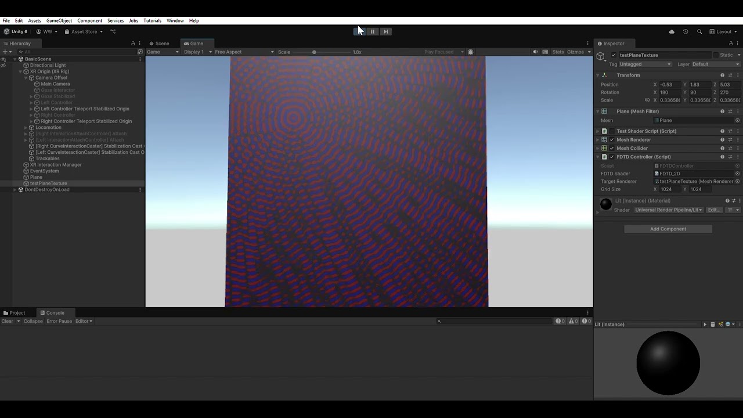Open the cloud services icon
The image size is (743, 418).
pyautogui.click(x=672, y=31)
